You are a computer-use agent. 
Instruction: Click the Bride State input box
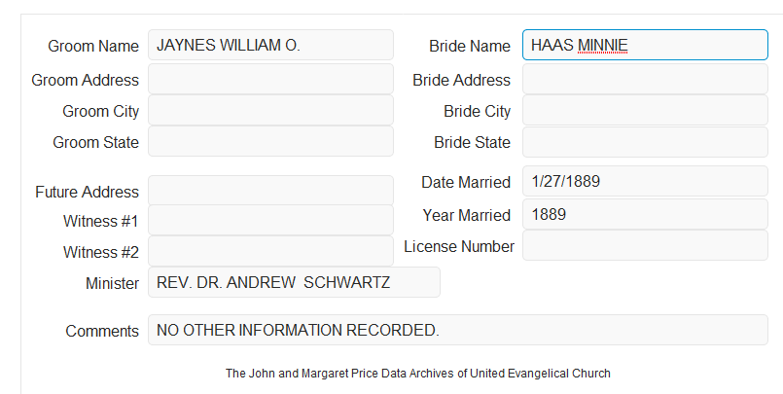pyautogui.click(x=645, y=142)
